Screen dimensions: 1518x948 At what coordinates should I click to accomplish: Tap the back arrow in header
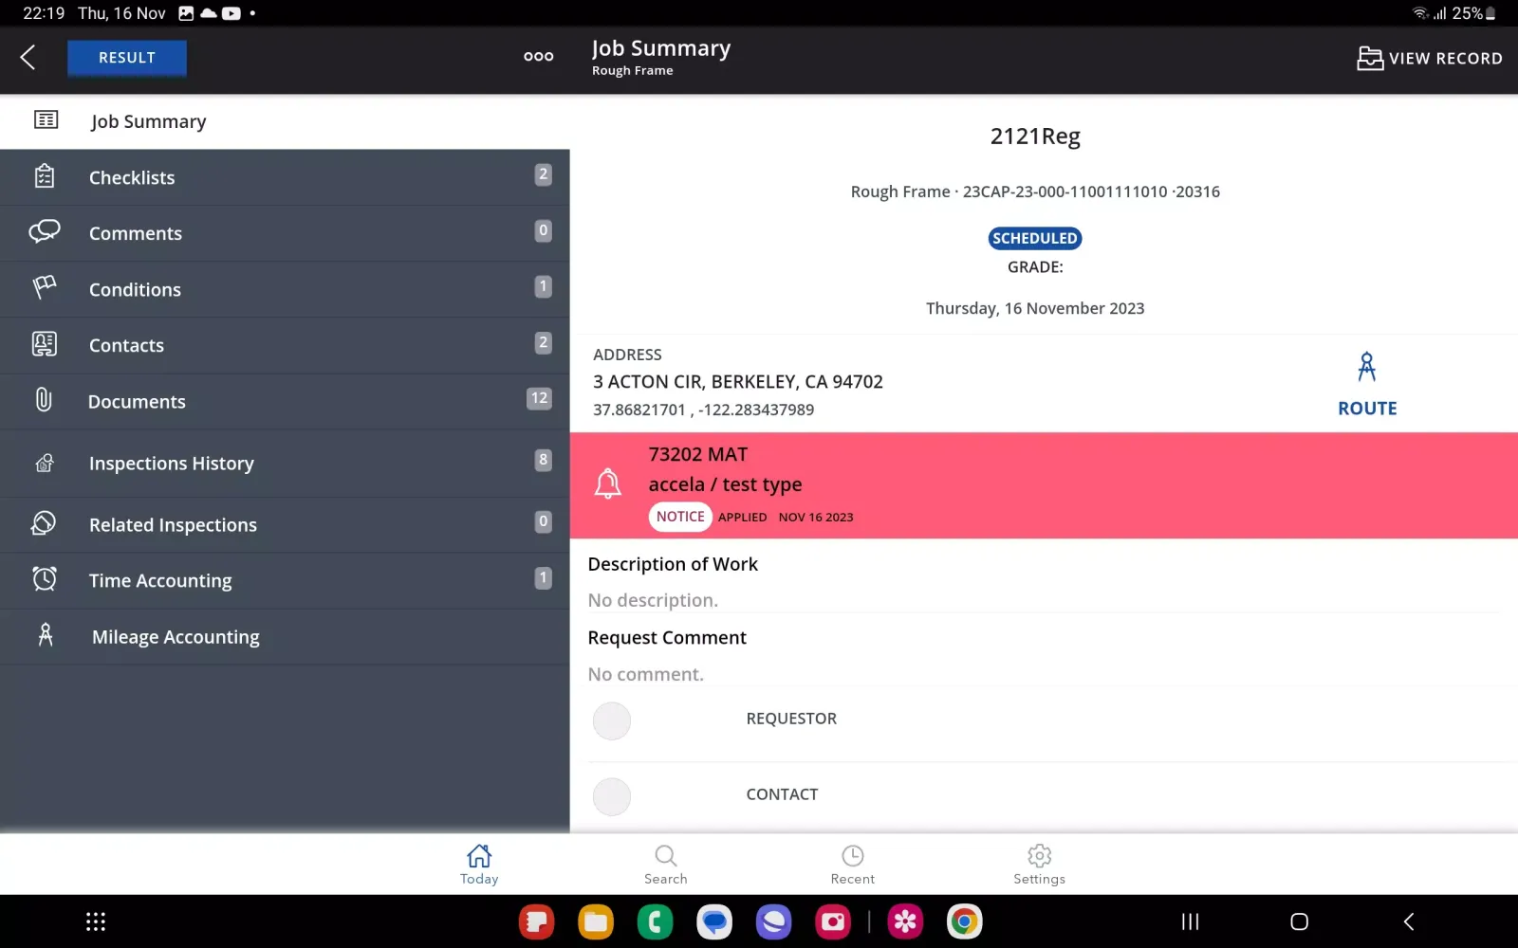28,58
